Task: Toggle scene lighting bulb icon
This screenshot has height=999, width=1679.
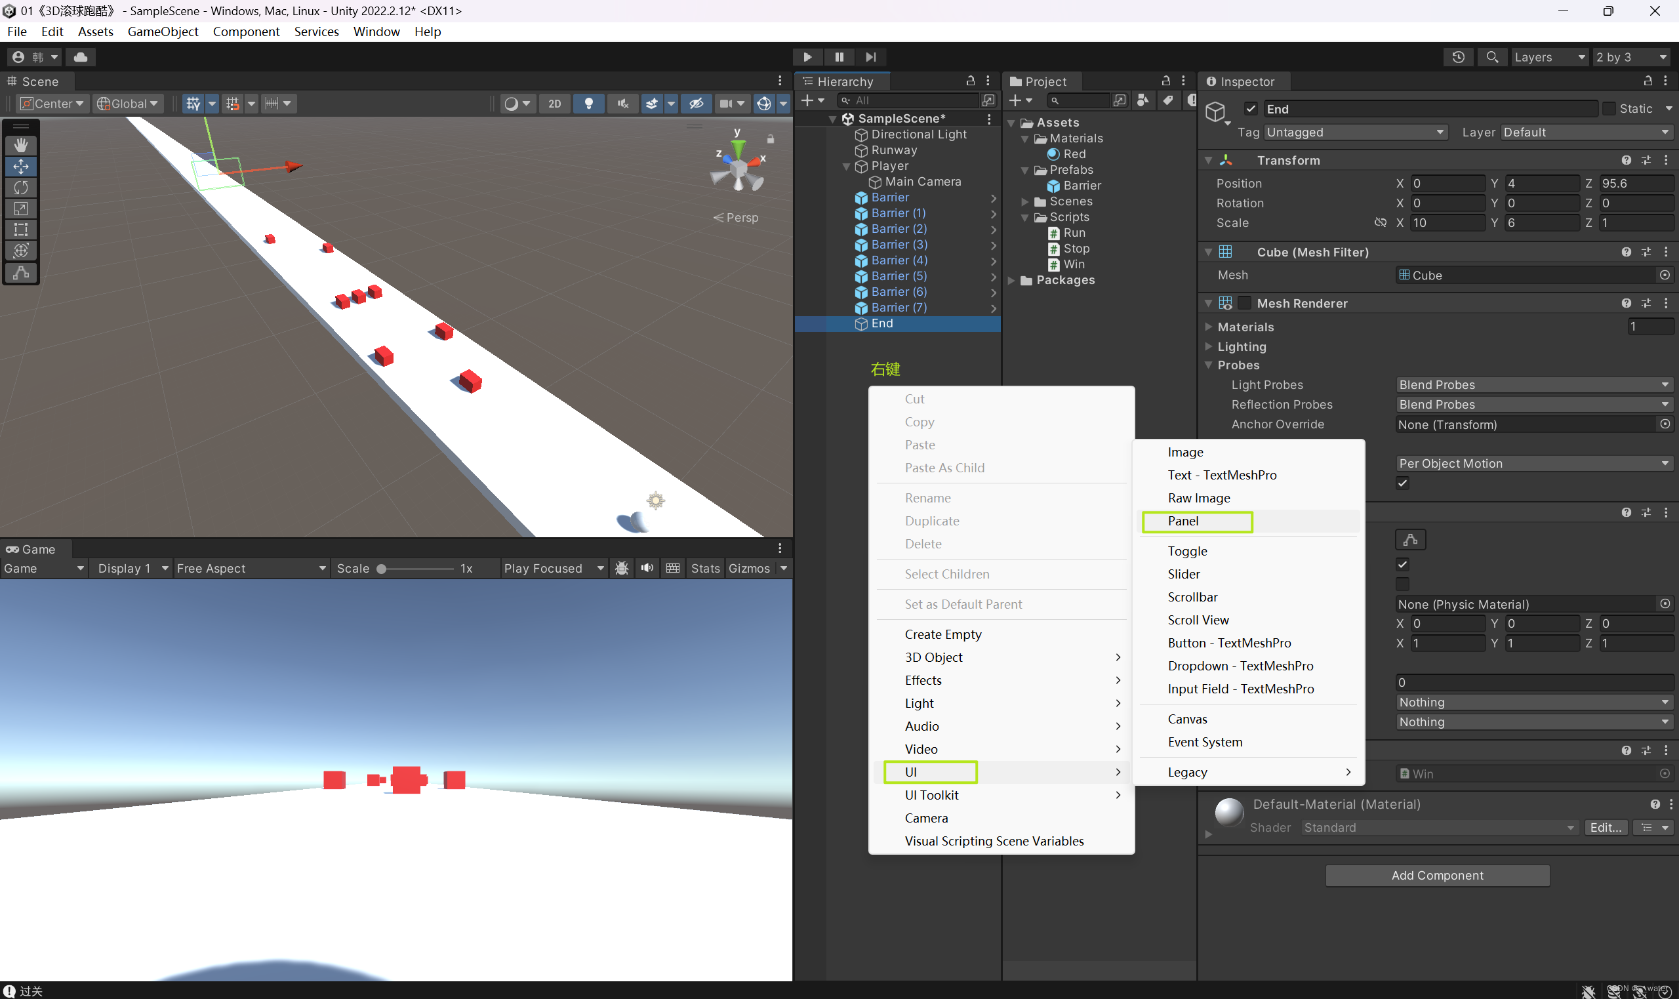Action: [589, 103]
